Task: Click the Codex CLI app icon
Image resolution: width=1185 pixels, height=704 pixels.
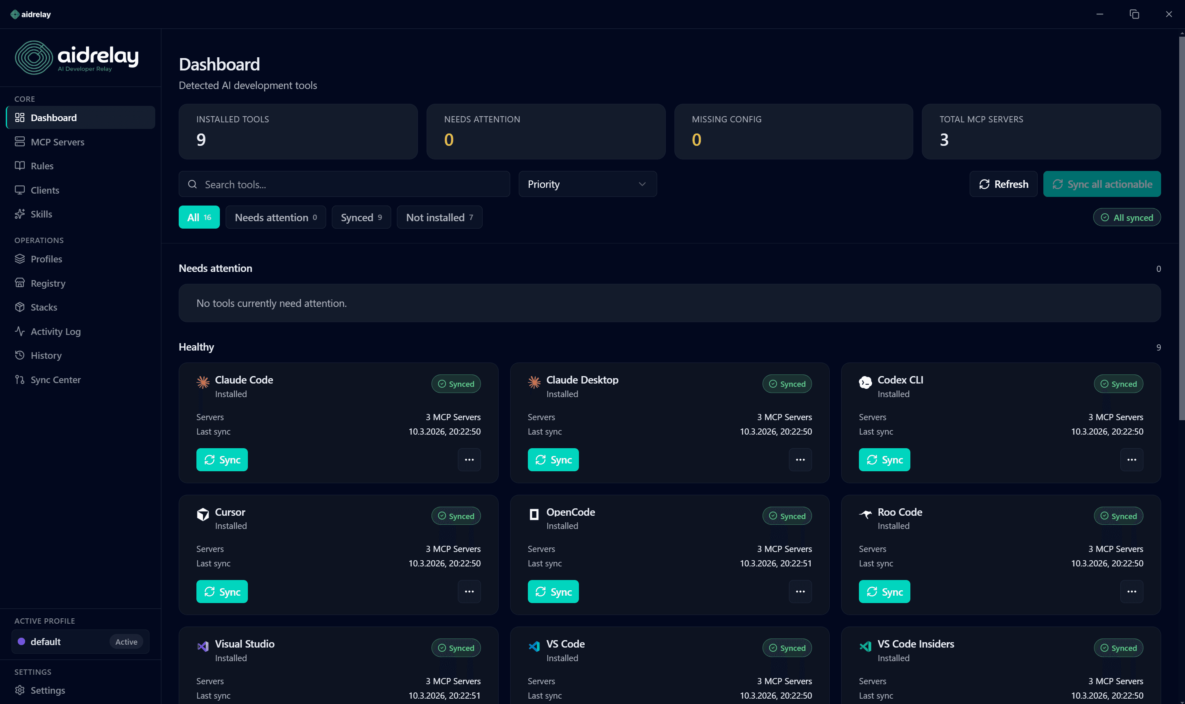Action: [x=865, y=382]
